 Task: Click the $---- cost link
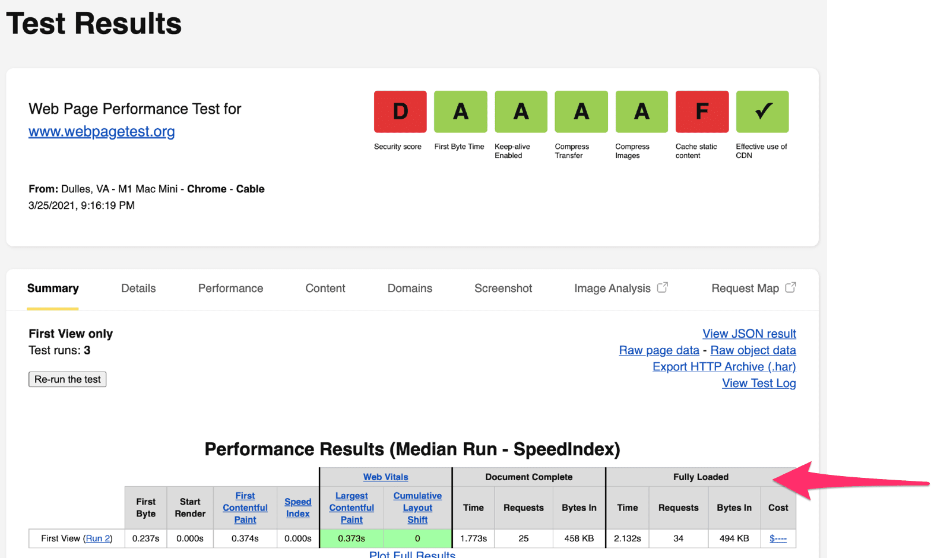(x=778, y=538)
